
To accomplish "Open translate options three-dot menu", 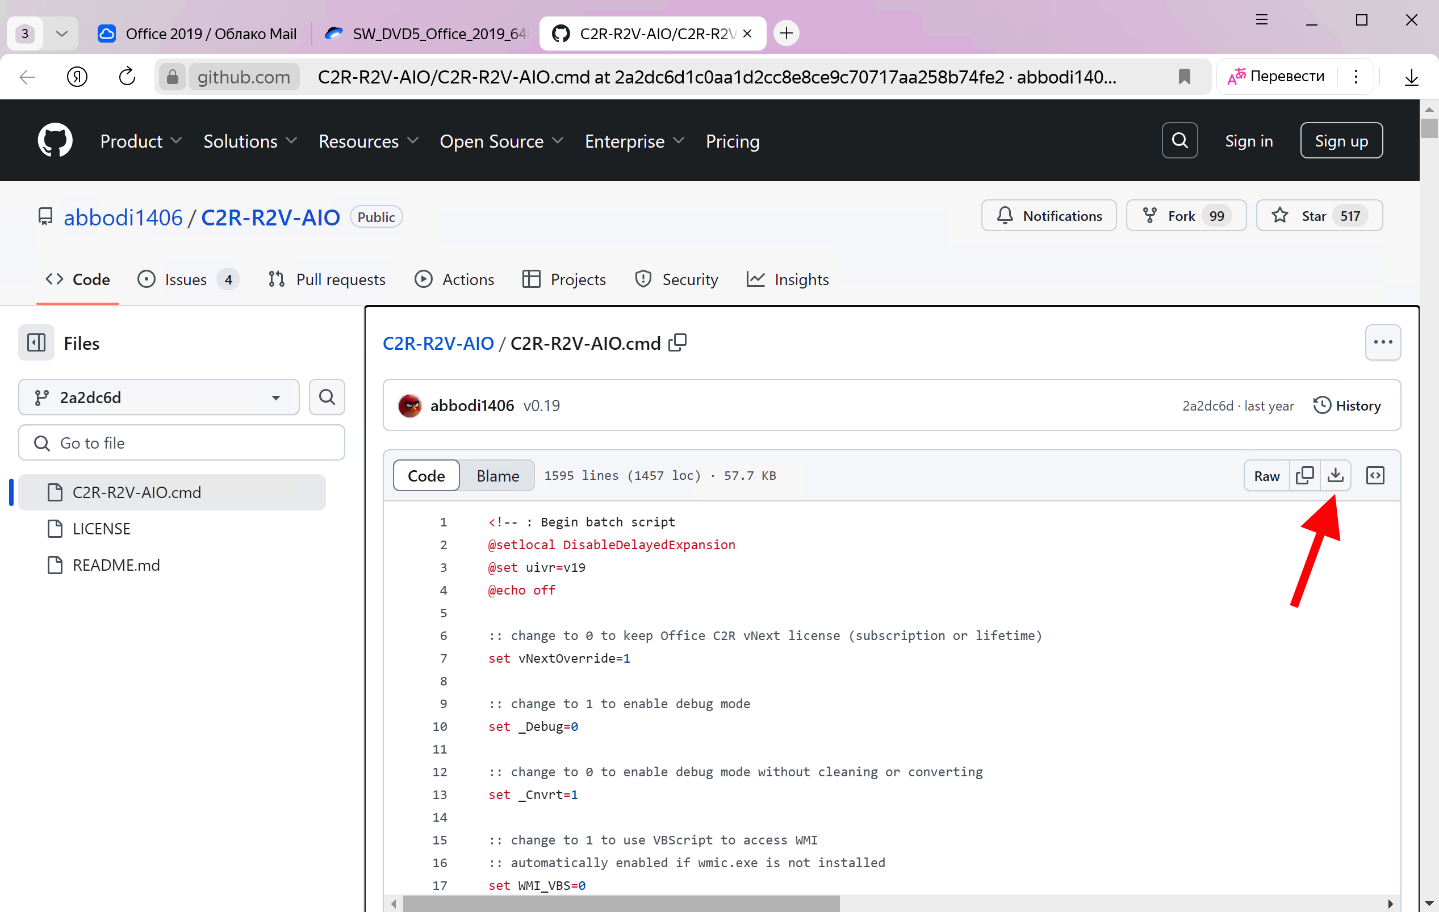I will (1356, 77).
